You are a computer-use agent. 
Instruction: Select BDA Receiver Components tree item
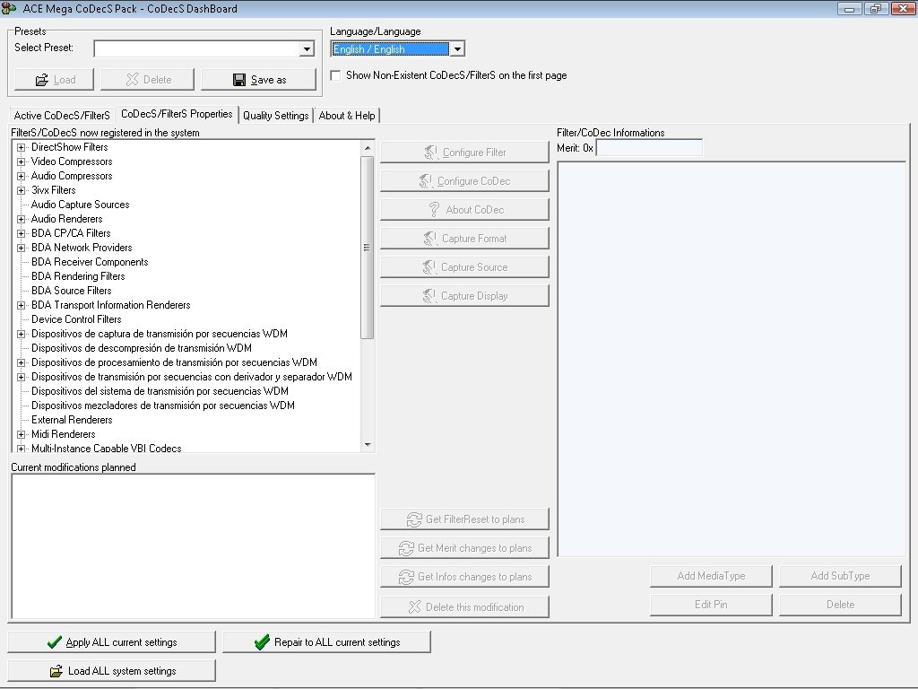click(90, 262)
